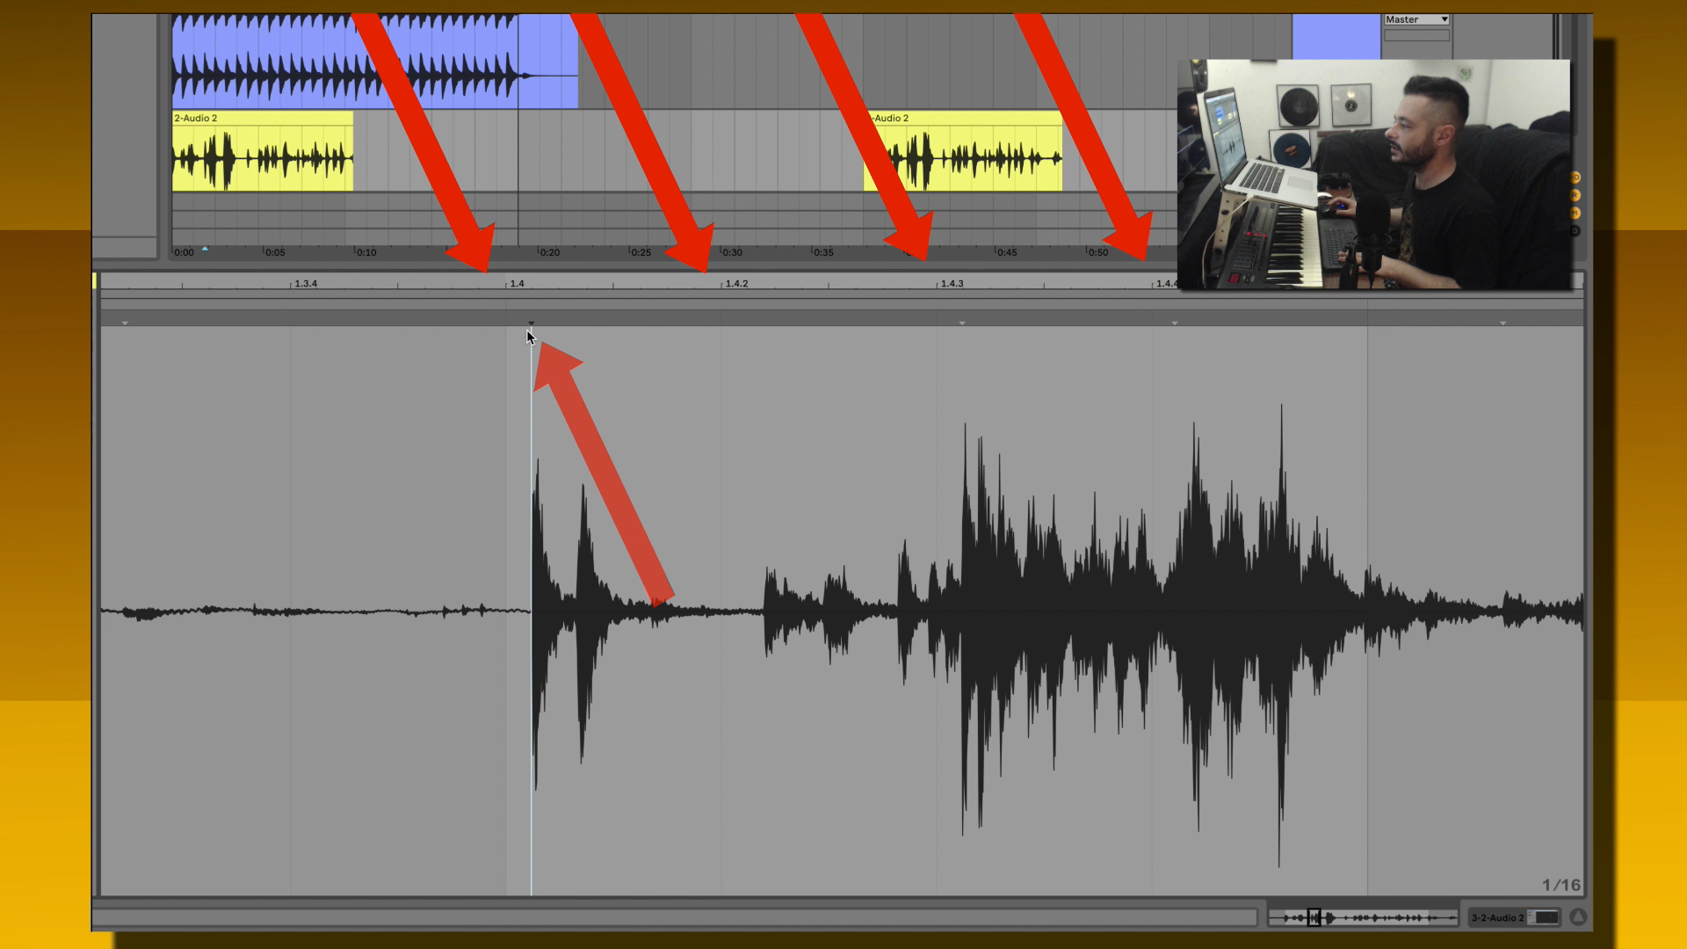Click the 1/16 grid size label

tap(1560, 885)
